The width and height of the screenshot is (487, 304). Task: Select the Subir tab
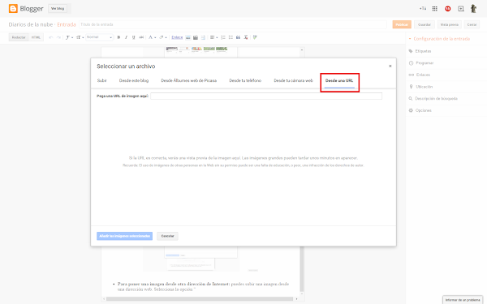102,80
